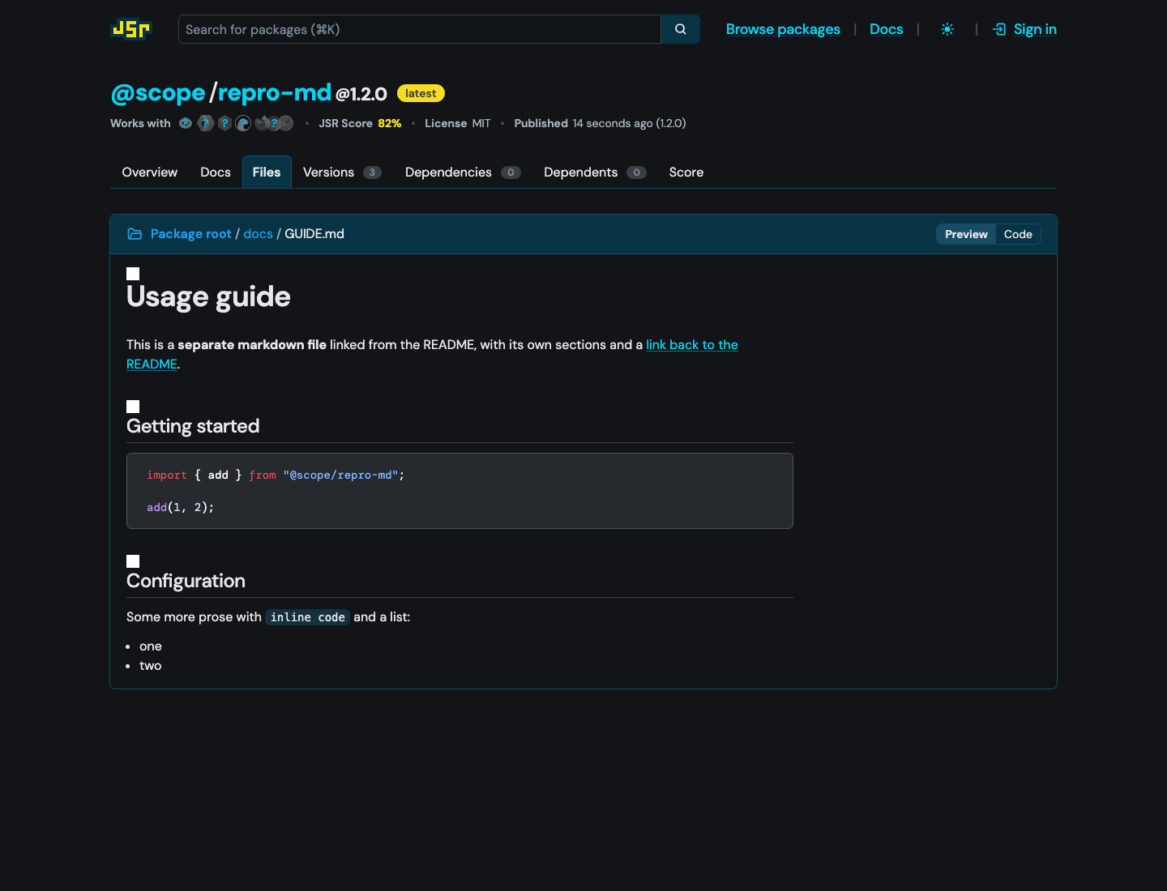Click the Package root breadcrumb link
The height and width of the screenshot is (891, 1167).
(191, 234)
